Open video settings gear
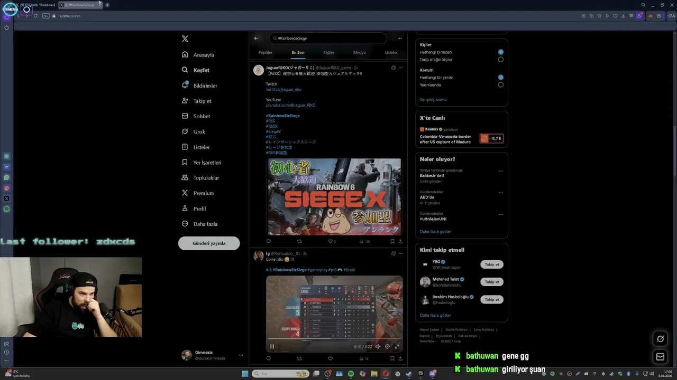Viewport: 677px width, 380px height. (387, 347)
